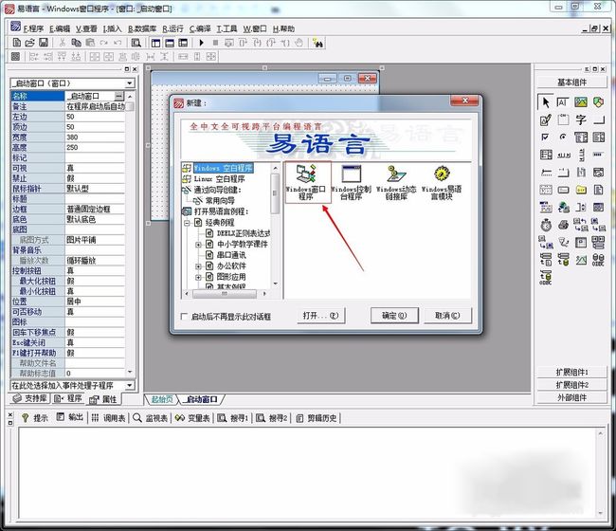
Task: Select Linux 空白程序 in the tree
Action: click(219, 179)
